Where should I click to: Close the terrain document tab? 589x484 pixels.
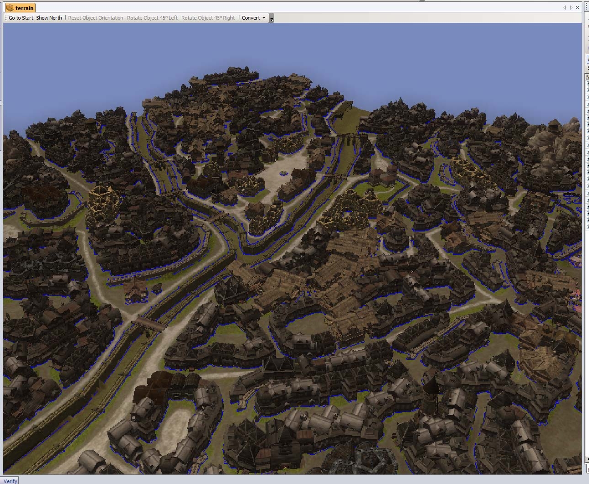[578, 7]
